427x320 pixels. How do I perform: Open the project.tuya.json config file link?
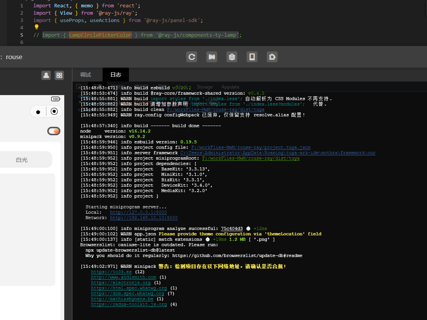(251, 147)
